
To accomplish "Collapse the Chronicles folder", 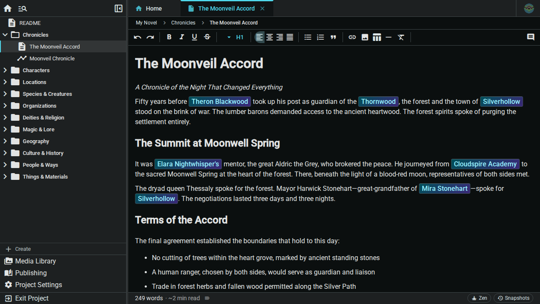I will coord(5,35).
